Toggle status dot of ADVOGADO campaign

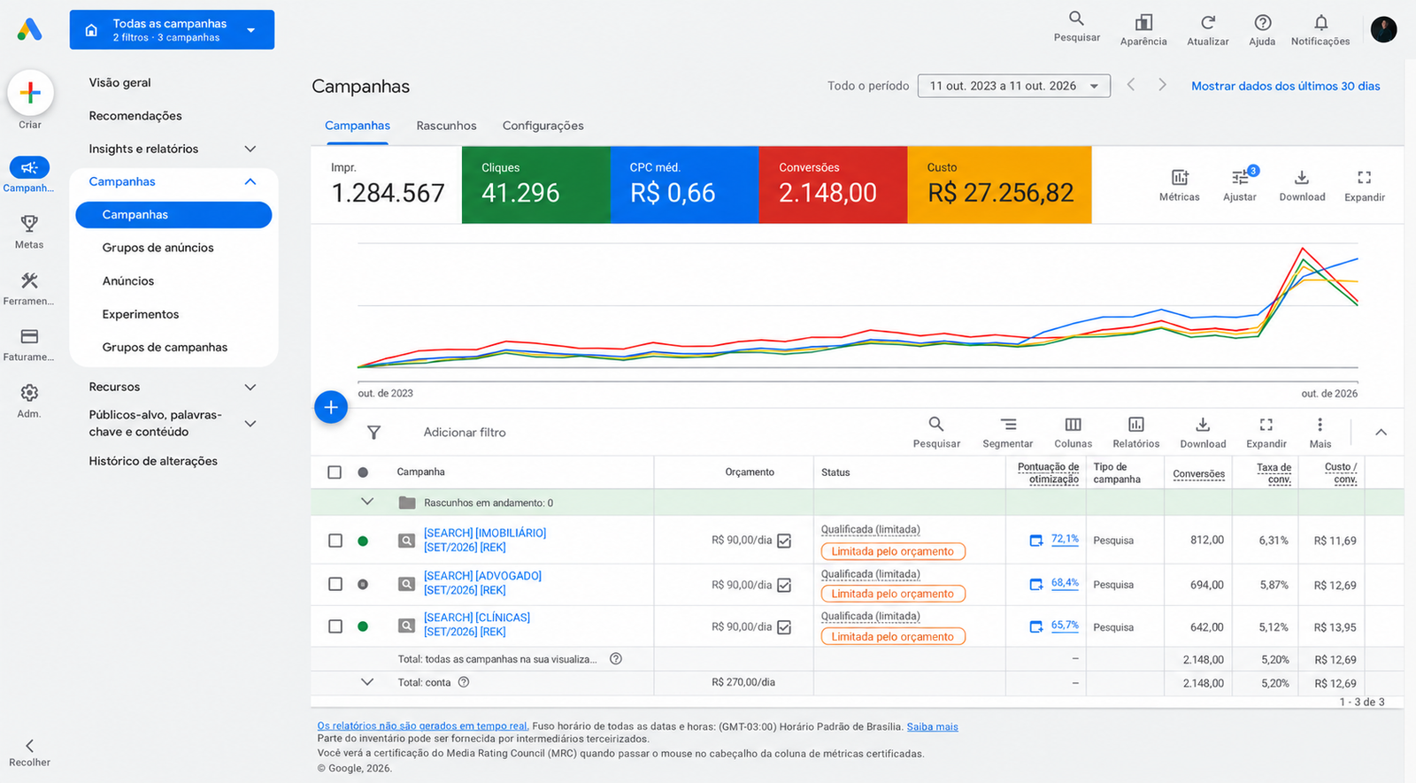pyautogui.click(x=363, y=584)
